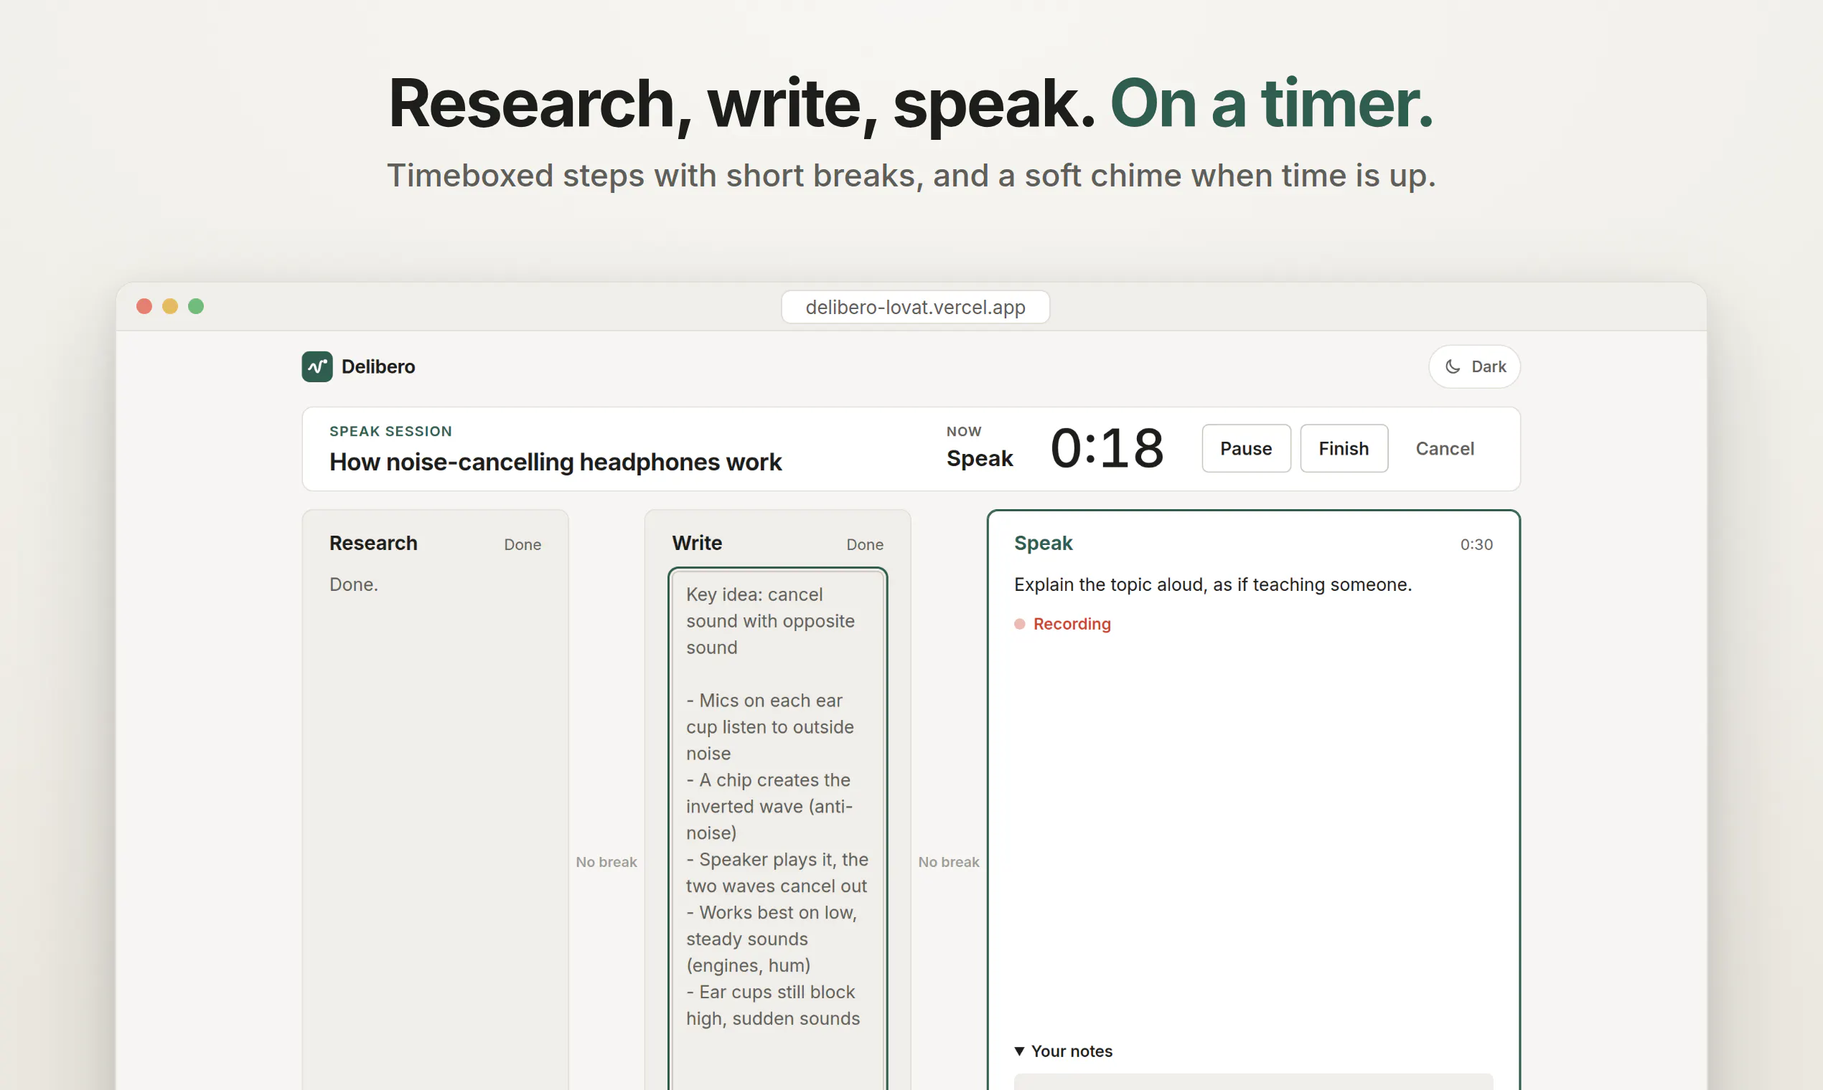Collapse the Your notes section

click(1063, 1051)
